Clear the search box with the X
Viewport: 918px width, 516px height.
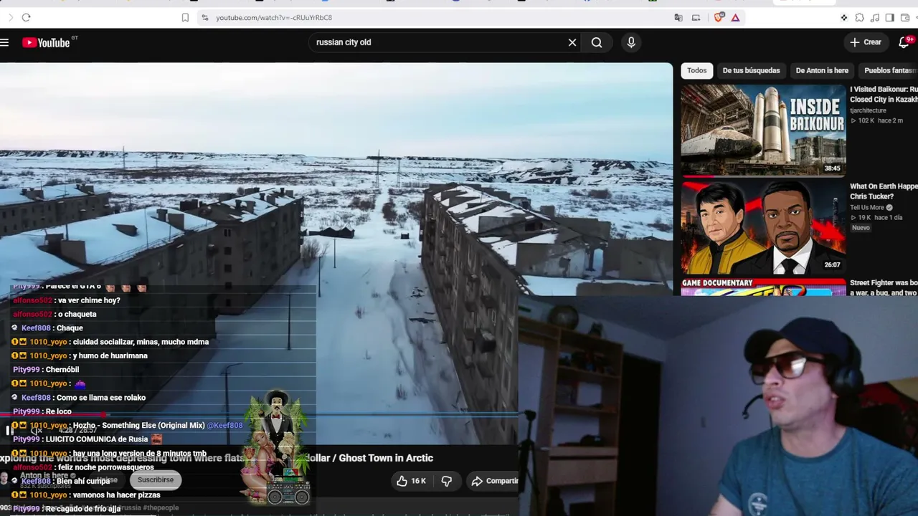572,42
